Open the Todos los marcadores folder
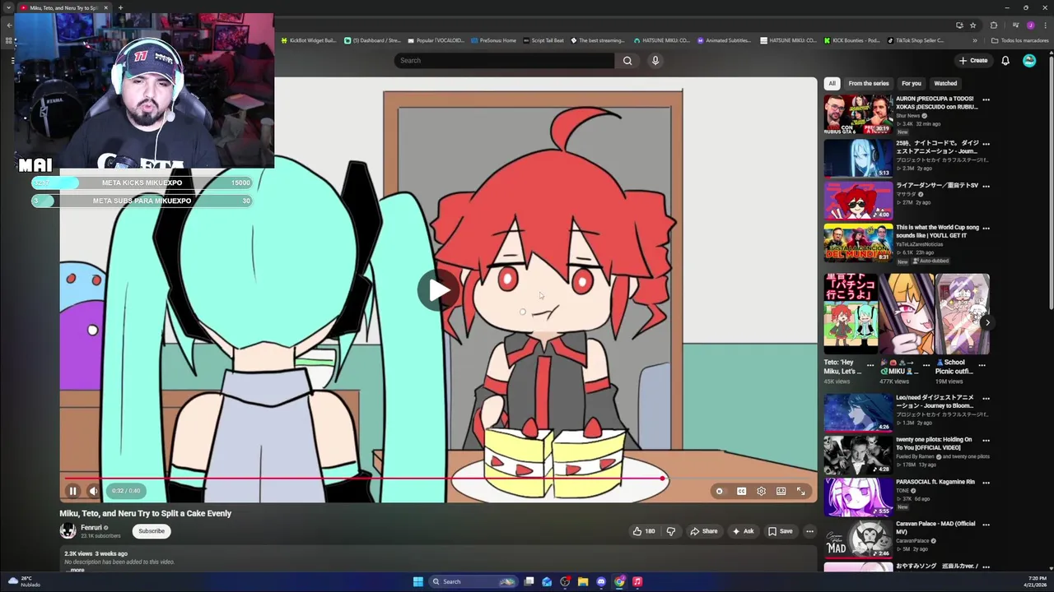This screenshot has width=1054, height=592. coord(1019,40)
